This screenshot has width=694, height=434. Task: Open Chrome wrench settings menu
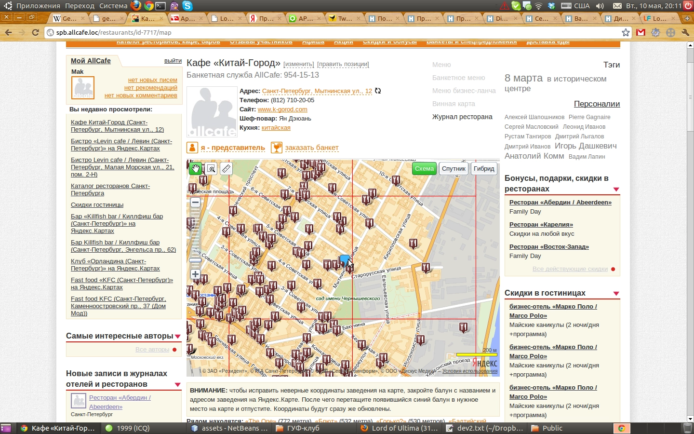(x=685, y=32)
